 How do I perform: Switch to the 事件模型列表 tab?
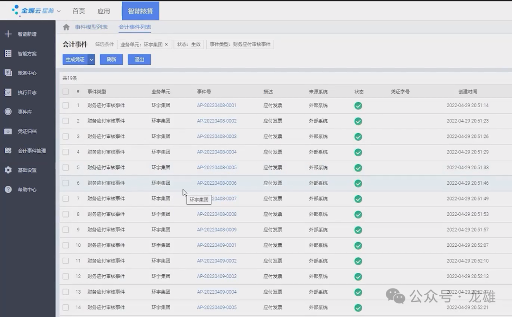(91, 27)
